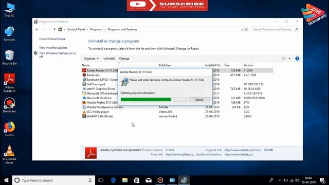Open the view options dropdown arrow
Image resolution: width=329 pixels, height=185 pixels.
(289, 59)
